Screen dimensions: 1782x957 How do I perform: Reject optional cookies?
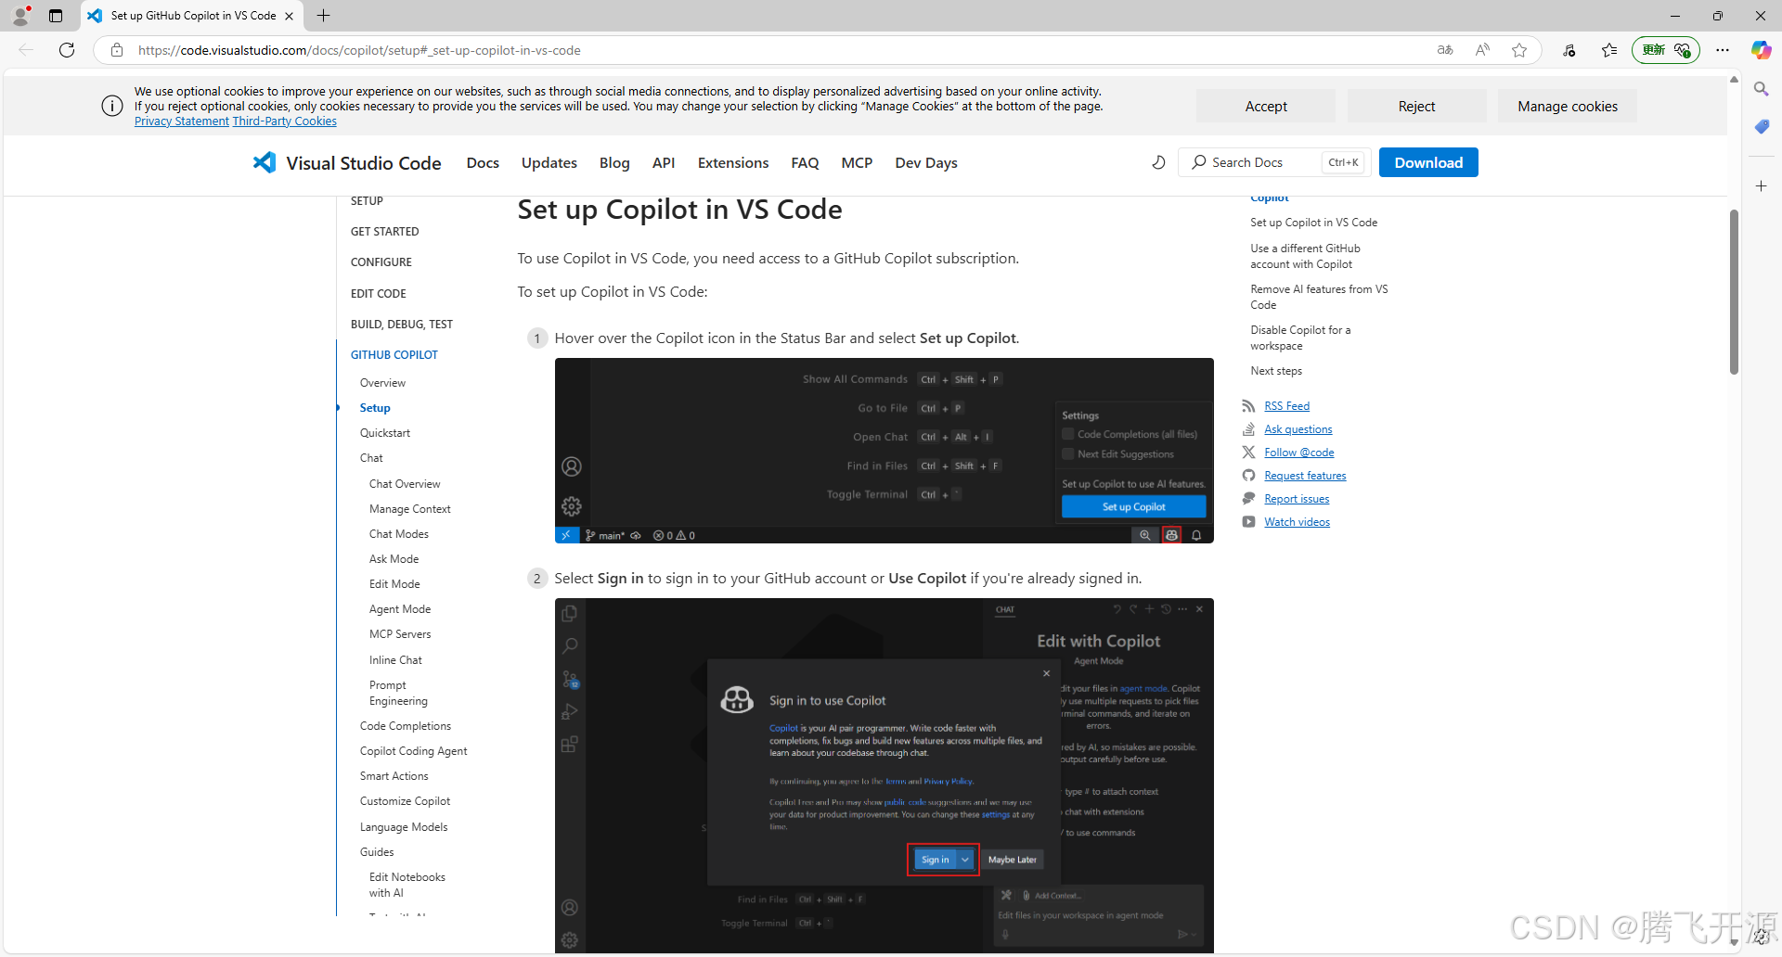click(x=1417, y=107)
